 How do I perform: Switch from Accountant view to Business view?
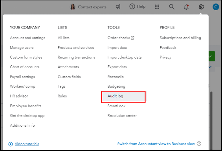pos(156,144)
